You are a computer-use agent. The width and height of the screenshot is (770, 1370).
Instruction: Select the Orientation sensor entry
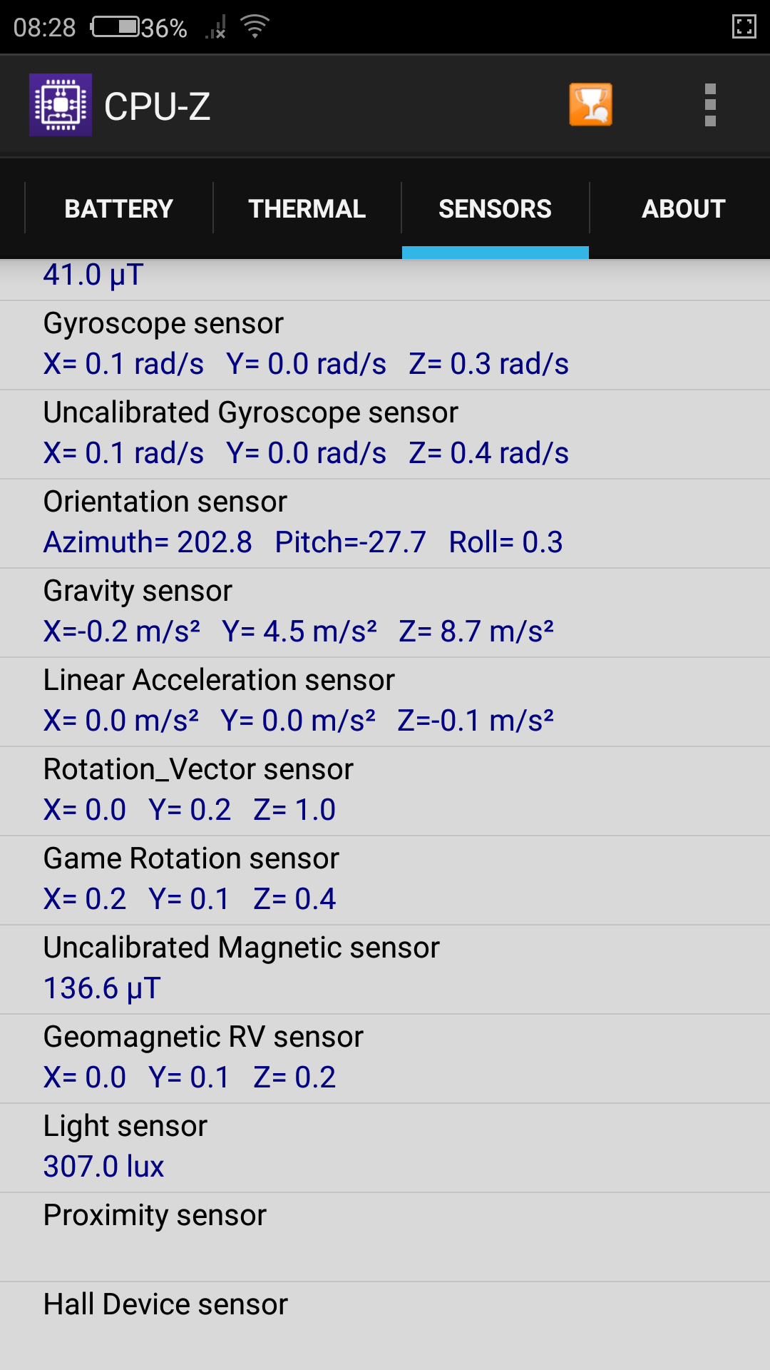[x=385, y=523]
